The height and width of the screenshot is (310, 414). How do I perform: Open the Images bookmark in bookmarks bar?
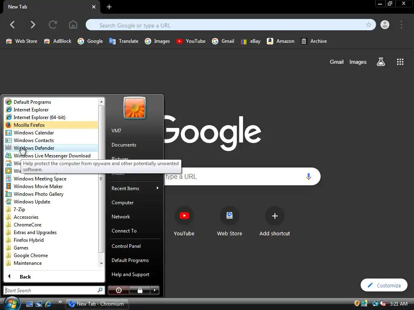pyautogui.click(x=157, y=41)
